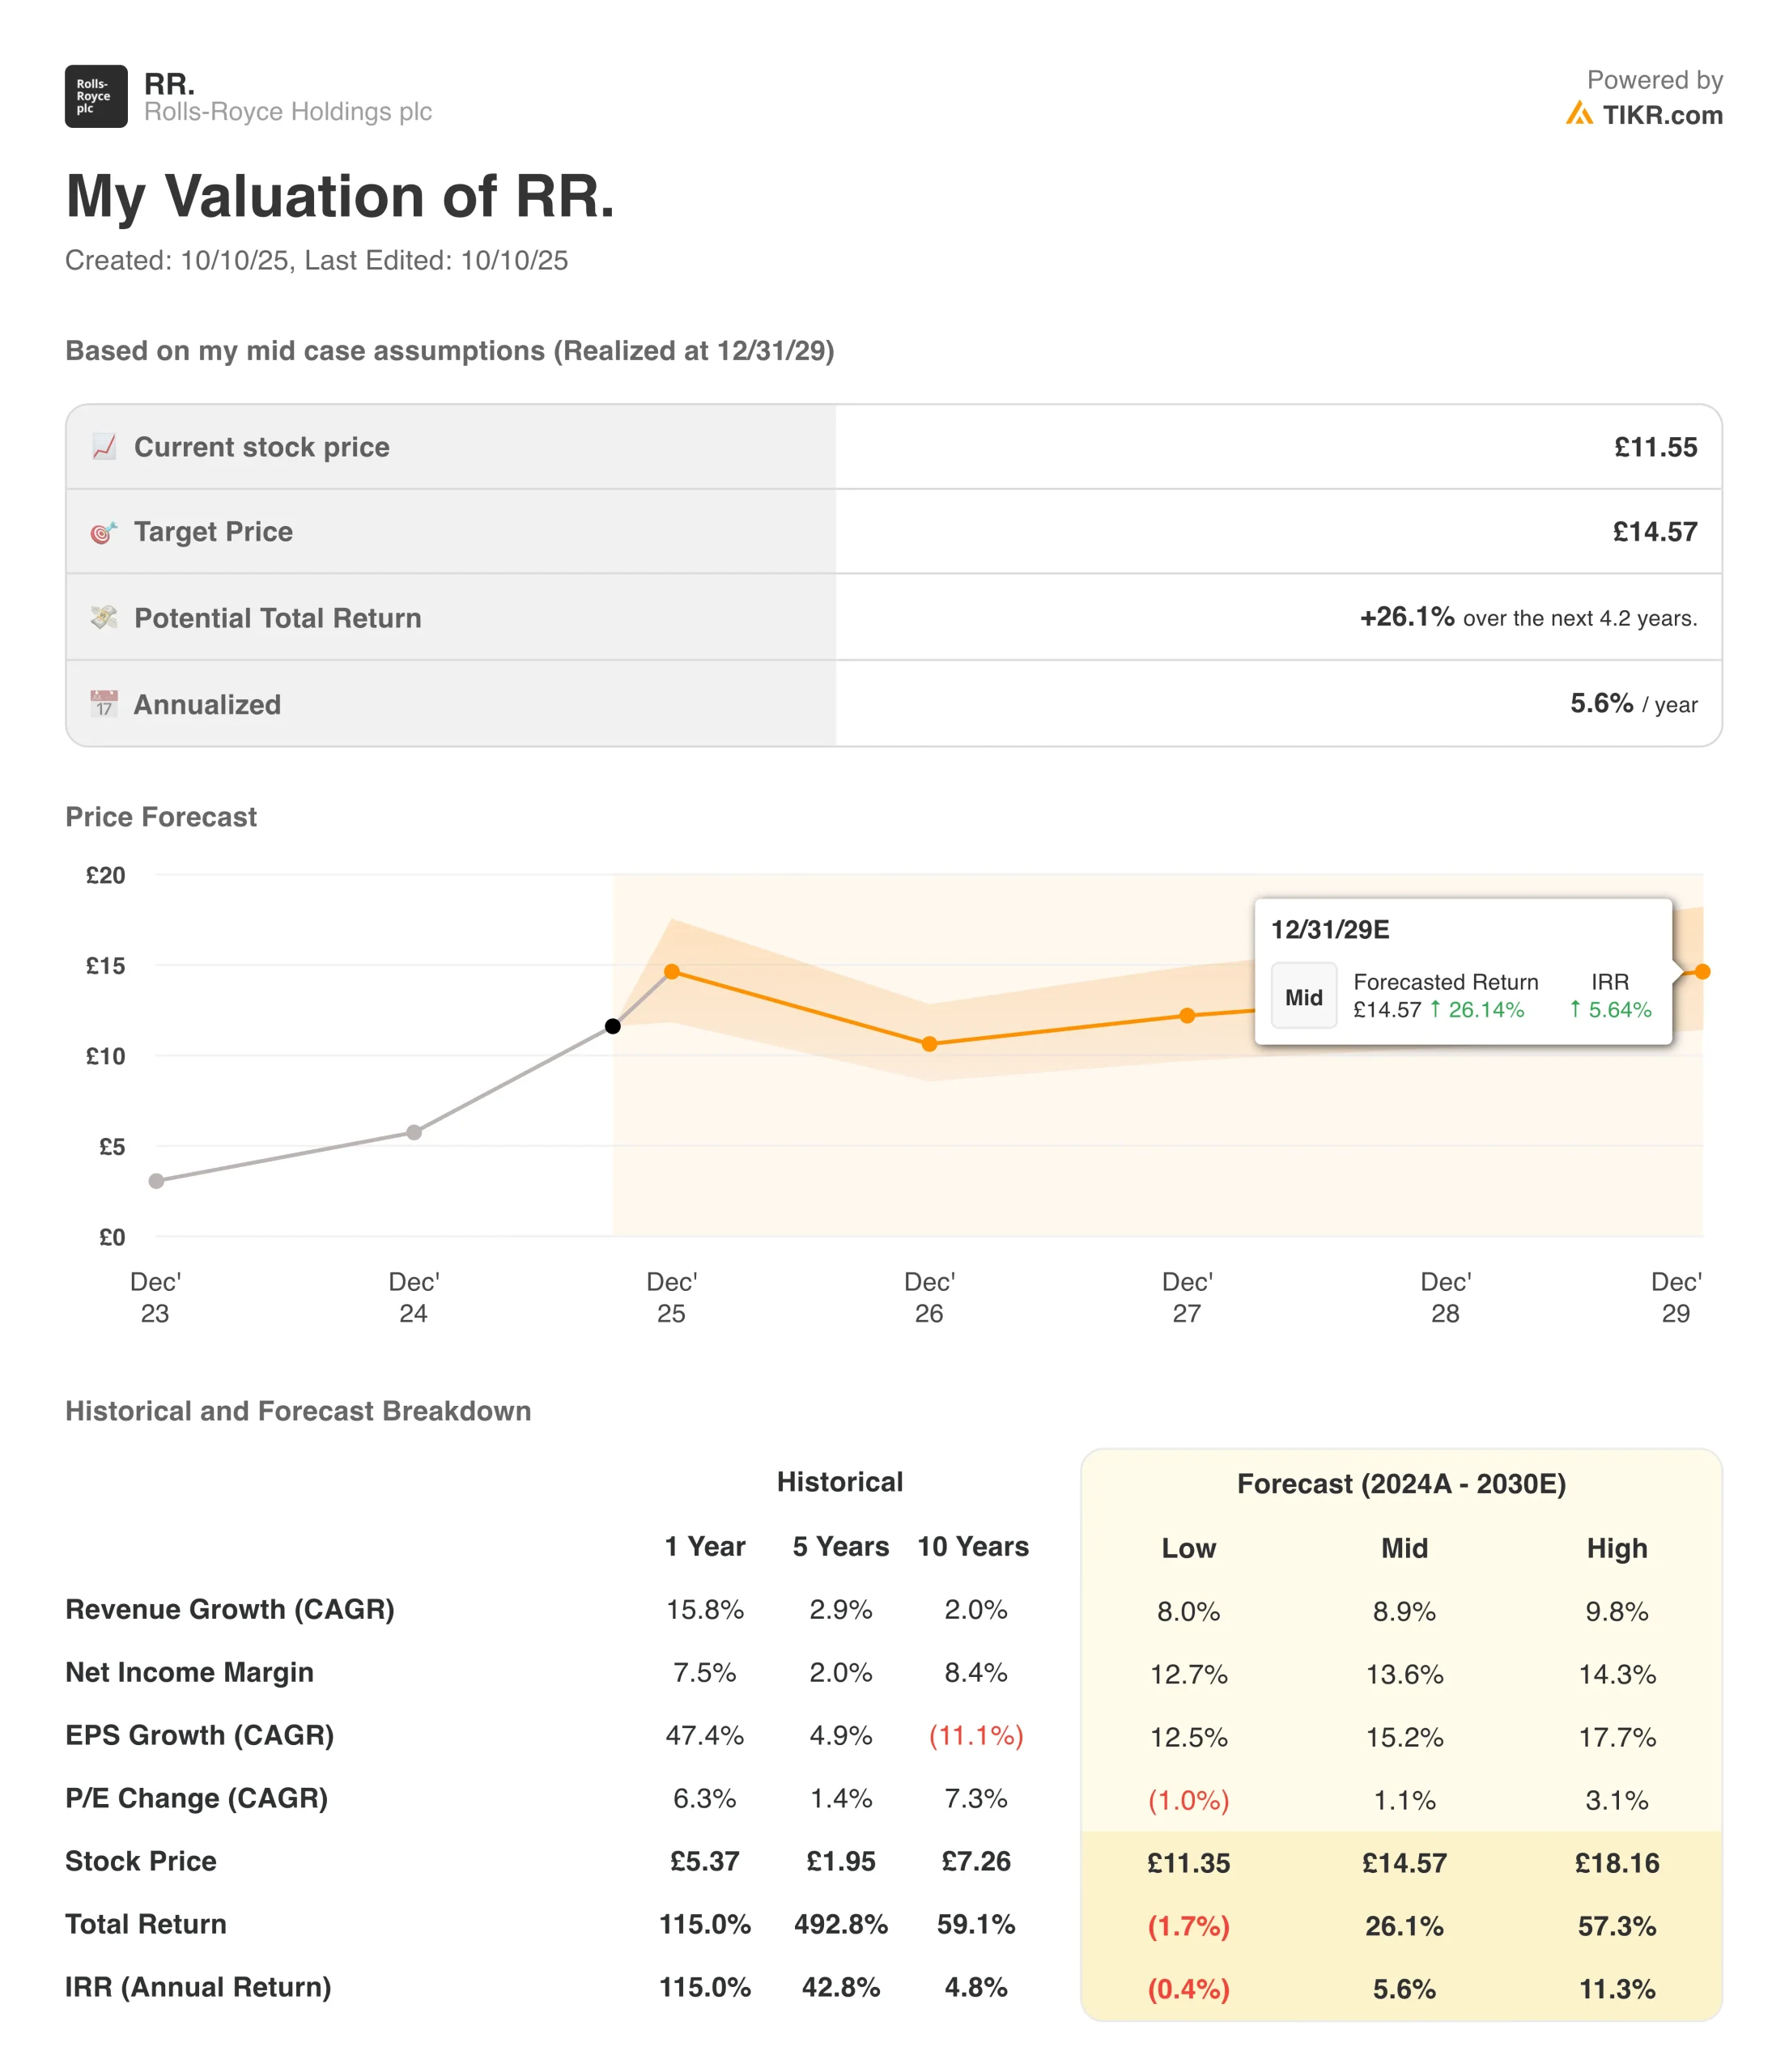Click the Dec '27 orange forecast point
Viewport: 1789px width, 2072px height.
[x=1187, y=1016]
